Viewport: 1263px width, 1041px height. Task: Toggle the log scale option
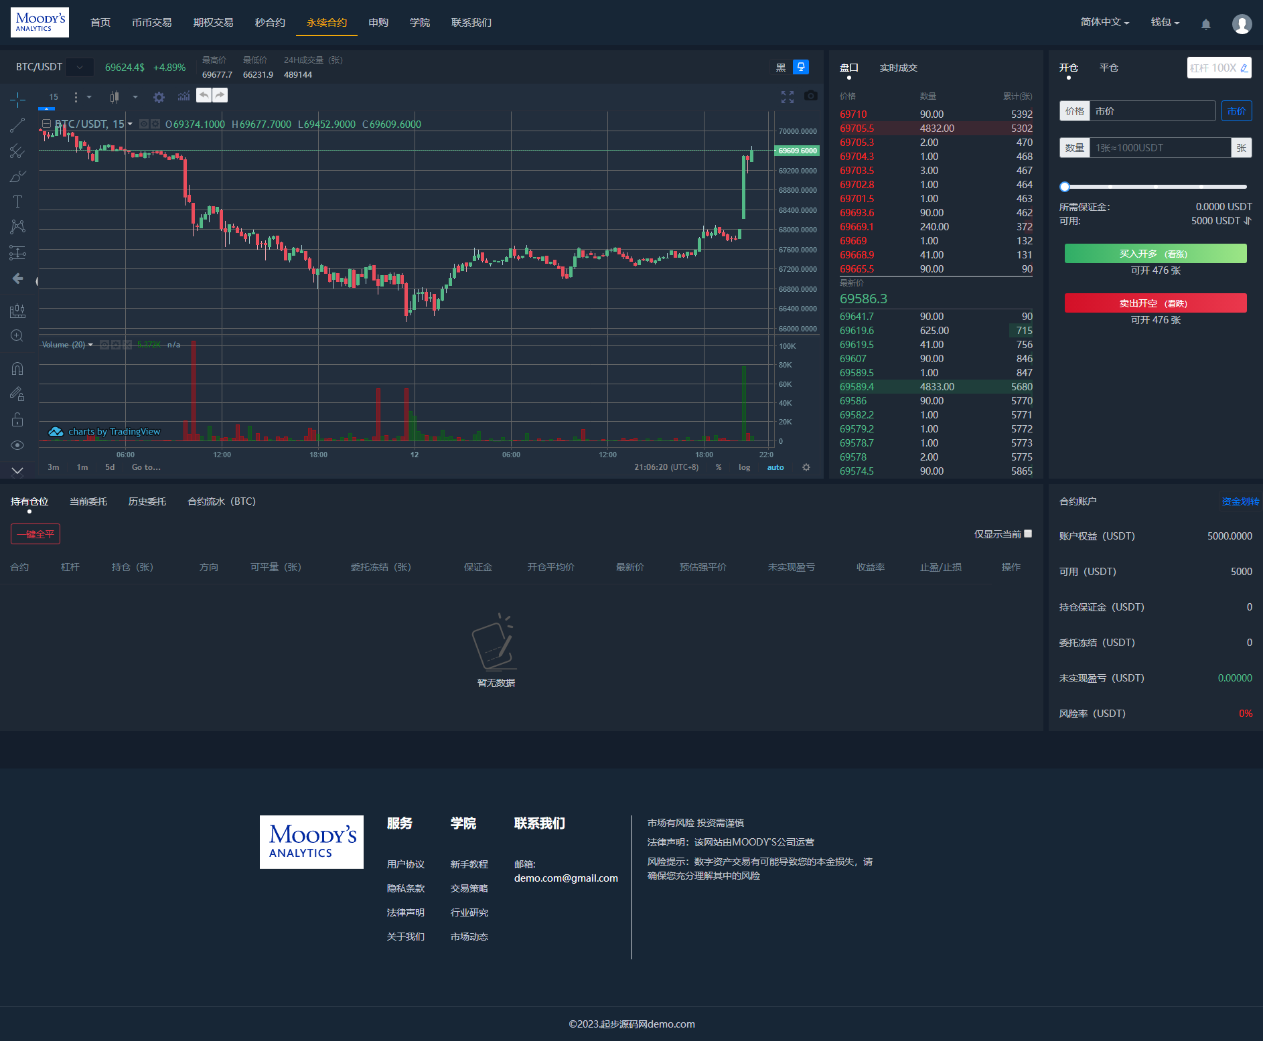[744, 467]
